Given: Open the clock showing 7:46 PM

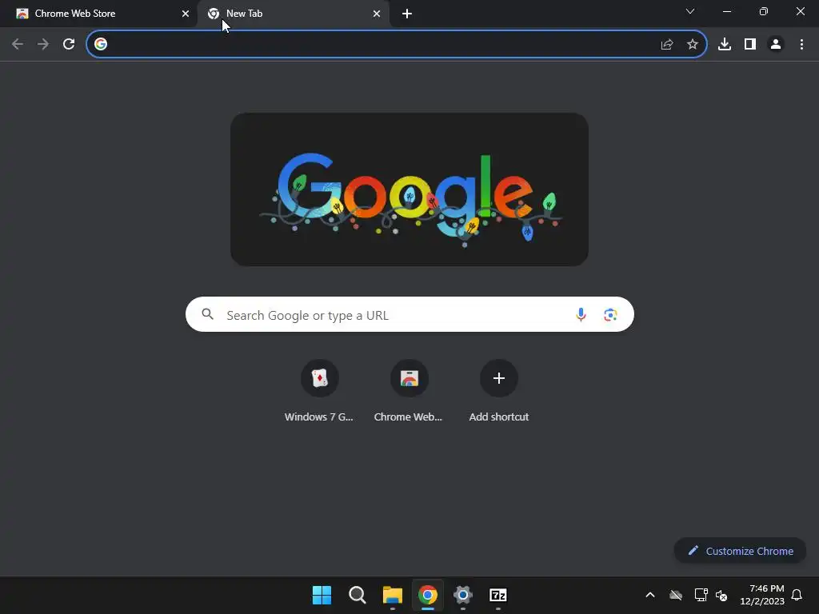Looking at the screenshot, I should click(x=762, y=595).
